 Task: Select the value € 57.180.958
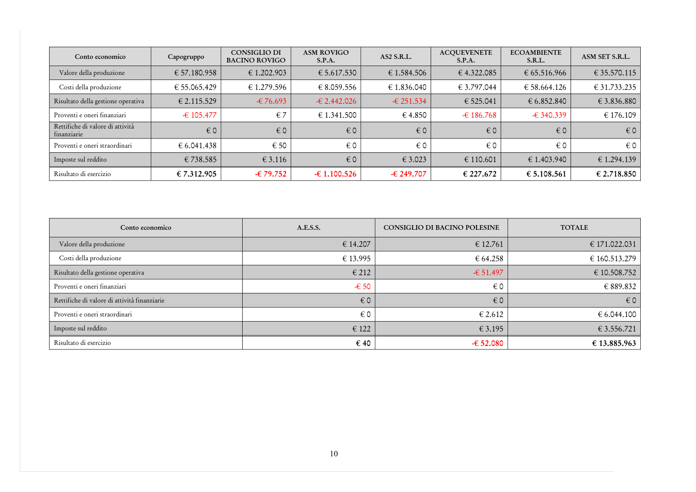pyautogui.click(x=195, y=73)
